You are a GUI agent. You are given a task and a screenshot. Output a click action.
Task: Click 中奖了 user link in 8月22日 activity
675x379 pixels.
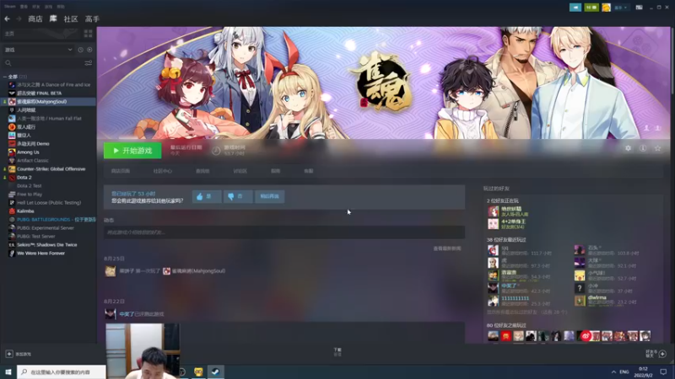127,314
